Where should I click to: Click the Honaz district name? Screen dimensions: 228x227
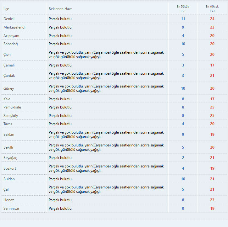pos(9,200)
